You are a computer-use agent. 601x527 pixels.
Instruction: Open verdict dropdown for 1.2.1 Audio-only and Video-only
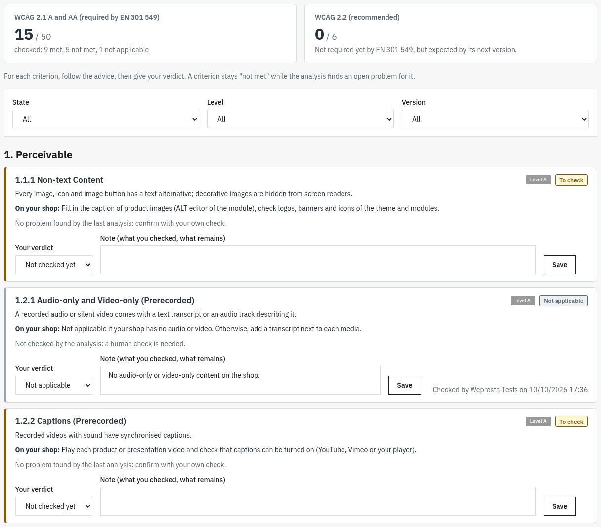pos(54,385)
